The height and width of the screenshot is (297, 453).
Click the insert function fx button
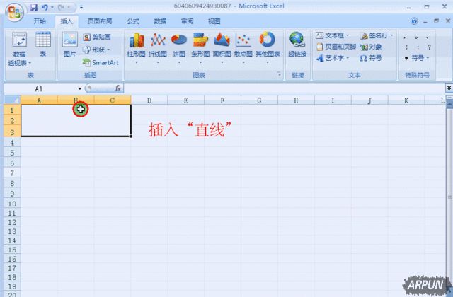coord(117,88)
